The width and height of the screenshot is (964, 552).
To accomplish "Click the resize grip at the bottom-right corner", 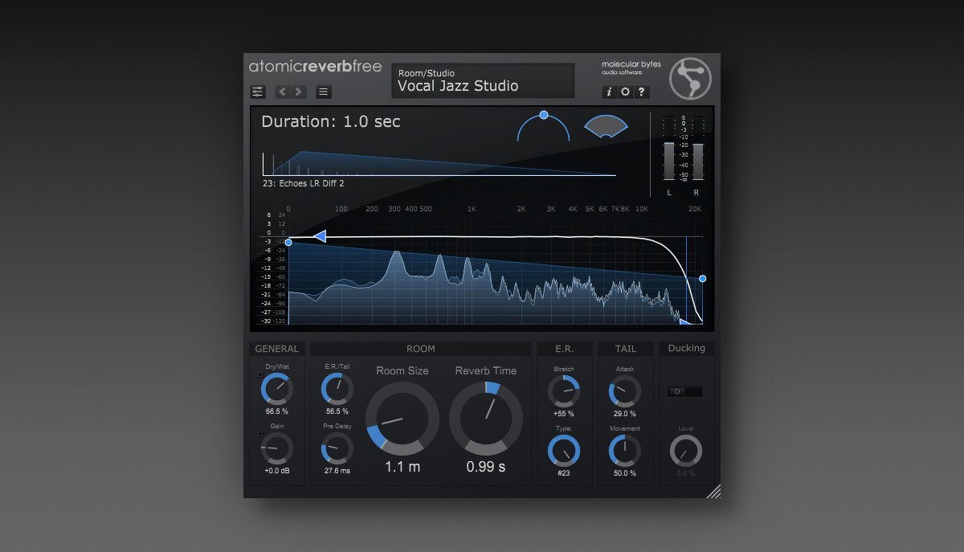I will click(713, 491).
